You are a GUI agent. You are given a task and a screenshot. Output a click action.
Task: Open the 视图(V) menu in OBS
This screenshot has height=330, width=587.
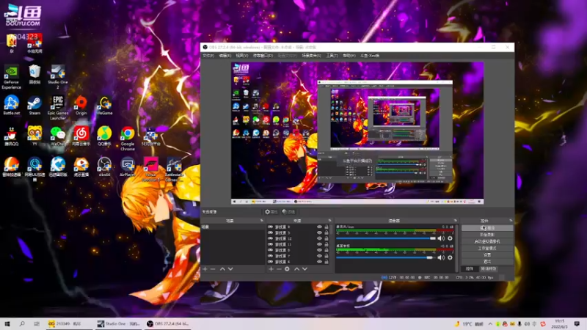pyautogui.click(x=242, y=56)
